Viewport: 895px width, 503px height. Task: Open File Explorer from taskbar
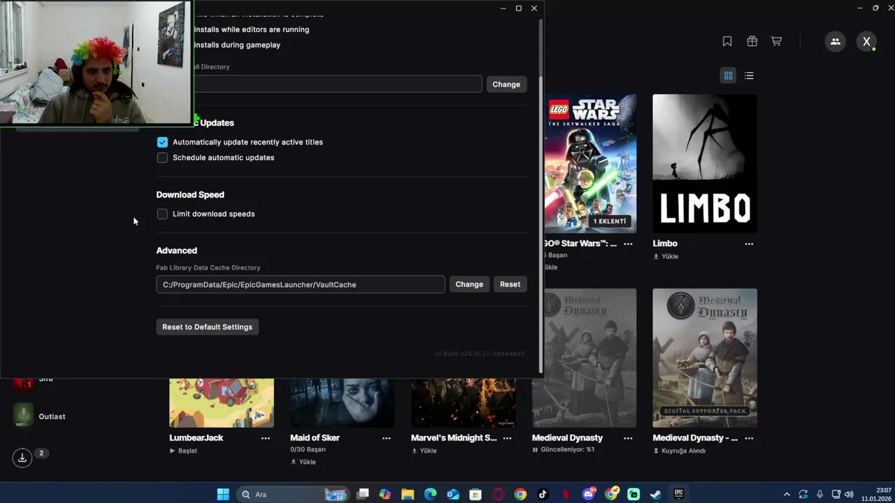408,495
